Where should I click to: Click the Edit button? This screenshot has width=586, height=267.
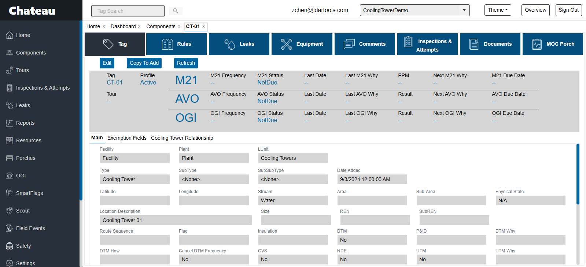[x=107, y=63]
